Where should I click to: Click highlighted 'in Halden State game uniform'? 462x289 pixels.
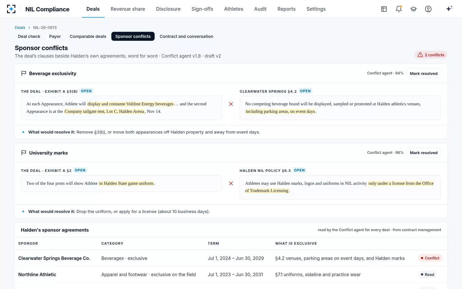coord(126,183)
